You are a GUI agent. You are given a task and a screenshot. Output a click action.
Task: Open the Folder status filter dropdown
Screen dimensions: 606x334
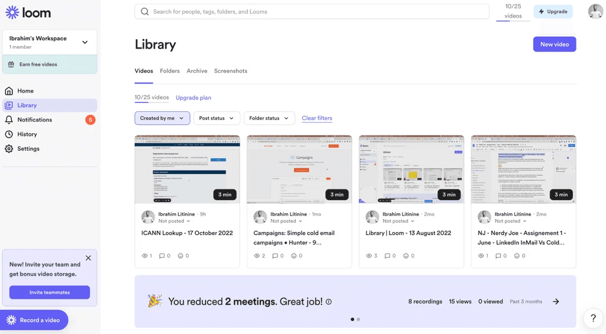tap(269, 118)
